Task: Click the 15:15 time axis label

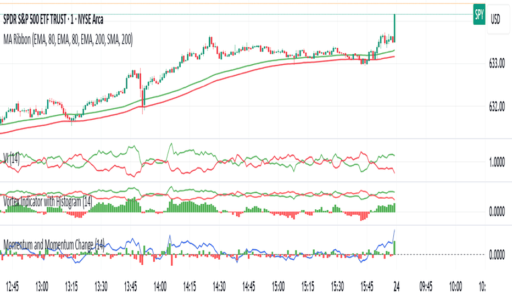Action: pos(308,287)
